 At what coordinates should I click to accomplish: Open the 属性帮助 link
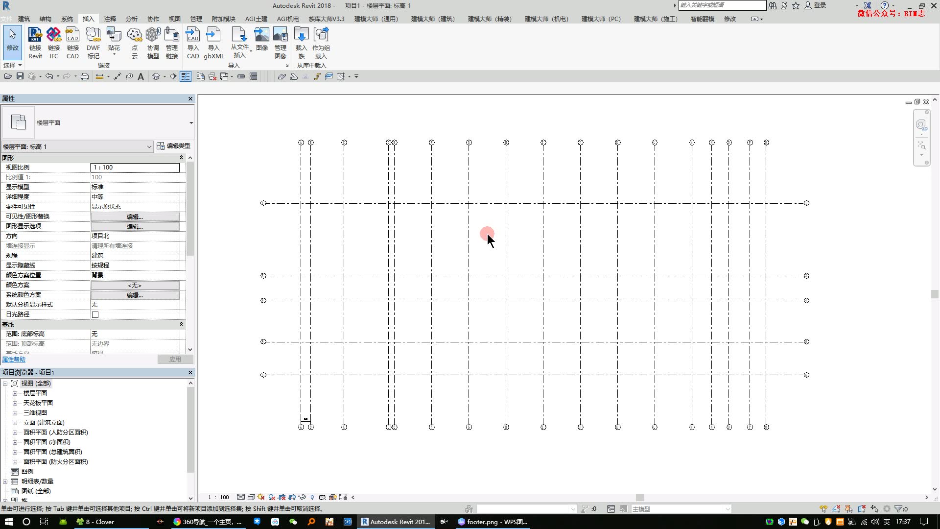pyautogui.click(x=13, y=360)
